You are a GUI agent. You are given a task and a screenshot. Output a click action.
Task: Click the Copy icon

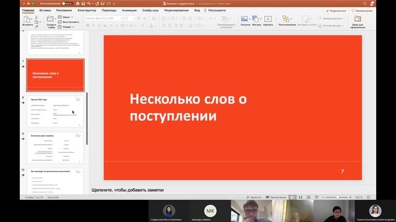pos(37,22)
